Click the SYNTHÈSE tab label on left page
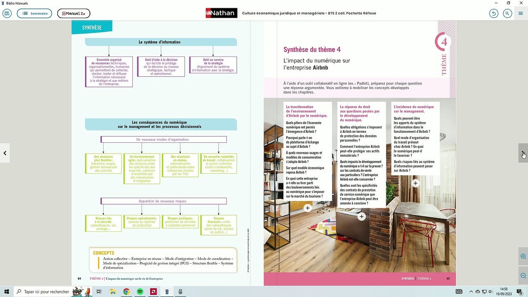The height and width of the screenshot is (297, 528). pyautogui.click(x=92, y=28)
